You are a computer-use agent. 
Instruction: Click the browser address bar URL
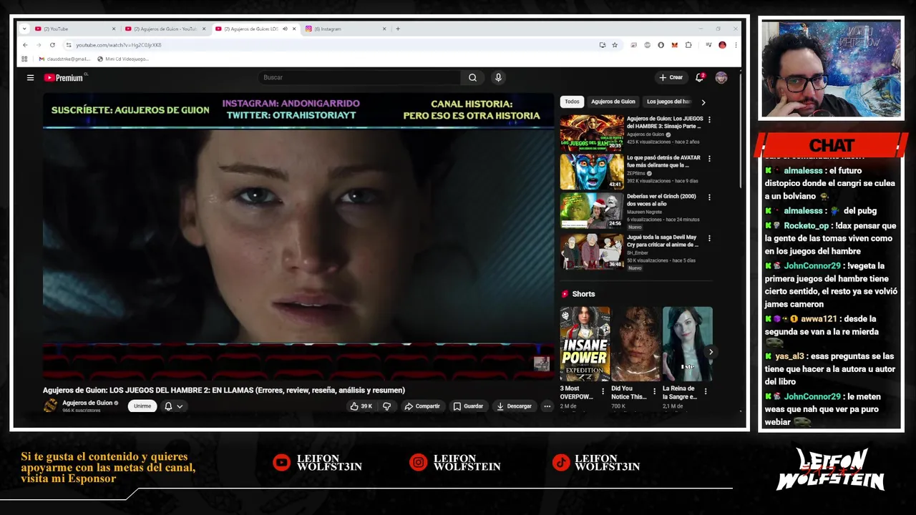[x=119, y=45]
